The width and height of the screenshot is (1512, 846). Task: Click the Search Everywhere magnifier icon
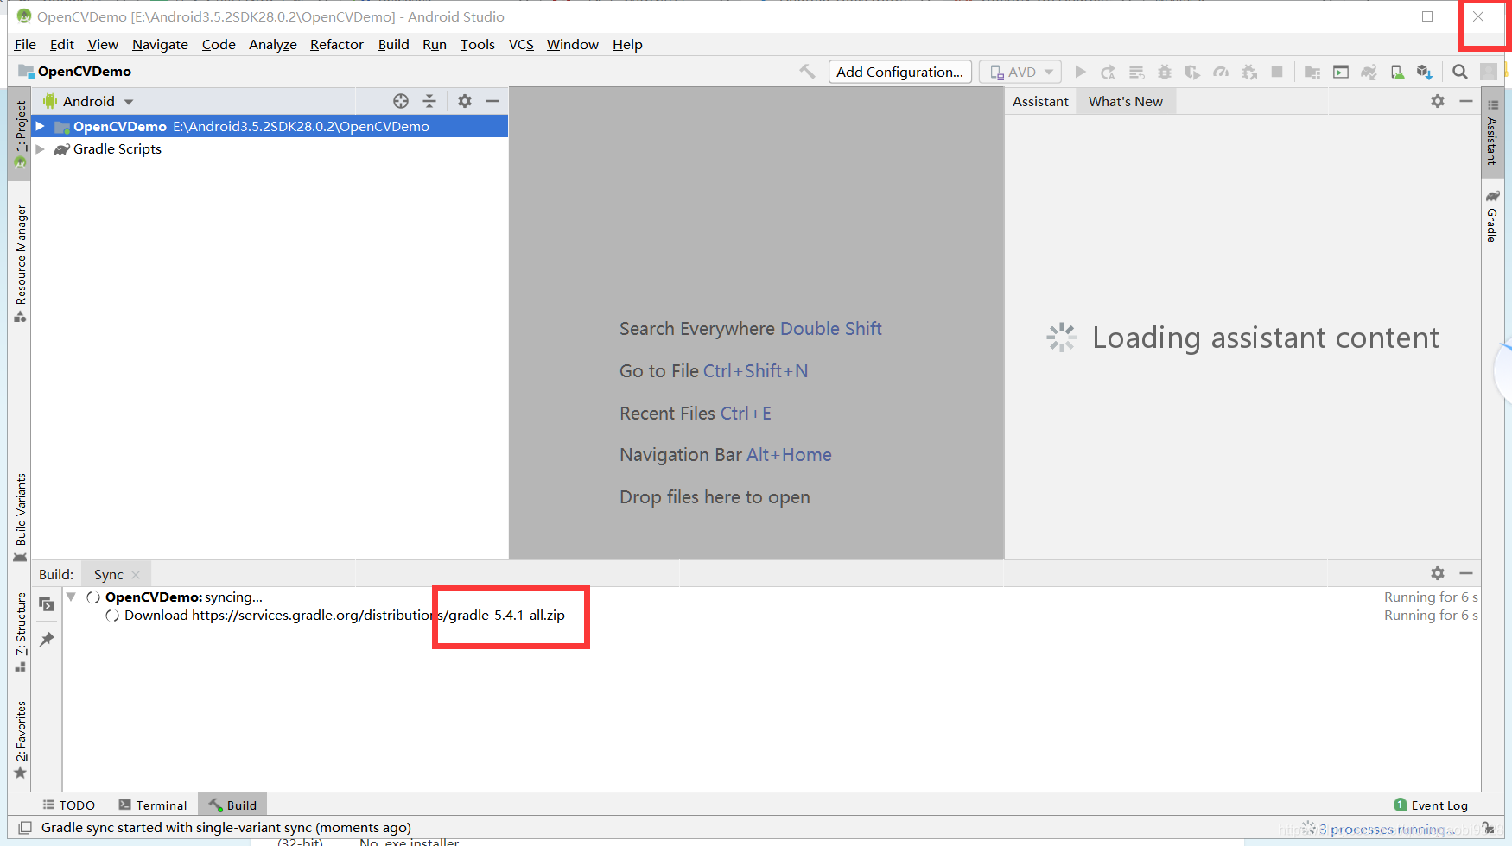1460,72
